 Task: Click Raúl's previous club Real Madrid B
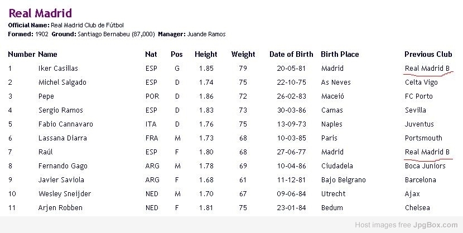click(x=427, y=152)
